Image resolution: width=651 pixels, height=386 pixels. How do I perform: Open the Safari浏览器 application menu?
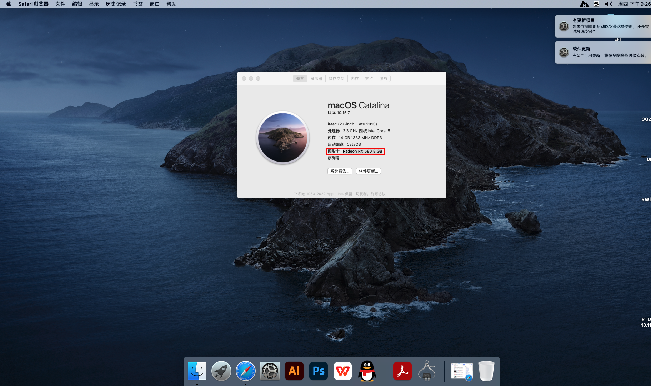coord(33,4)
